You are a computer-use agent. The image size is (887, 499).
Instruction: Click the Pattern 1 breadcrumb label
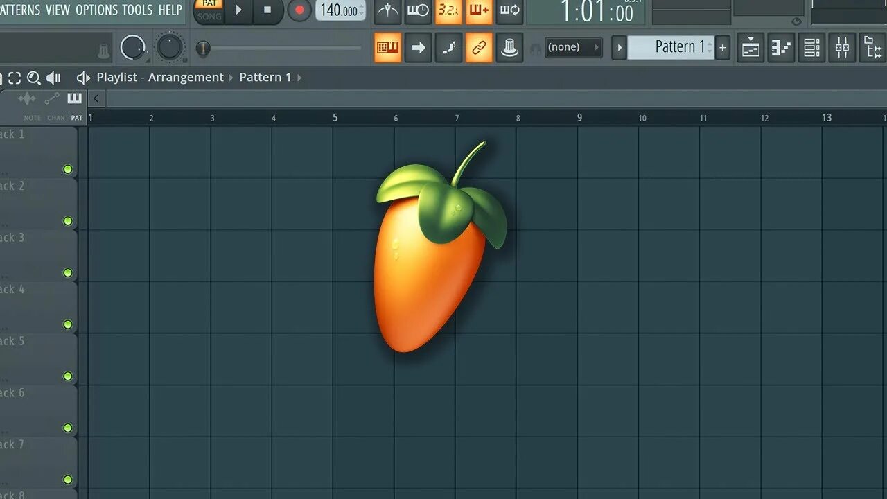pos(265,77)
